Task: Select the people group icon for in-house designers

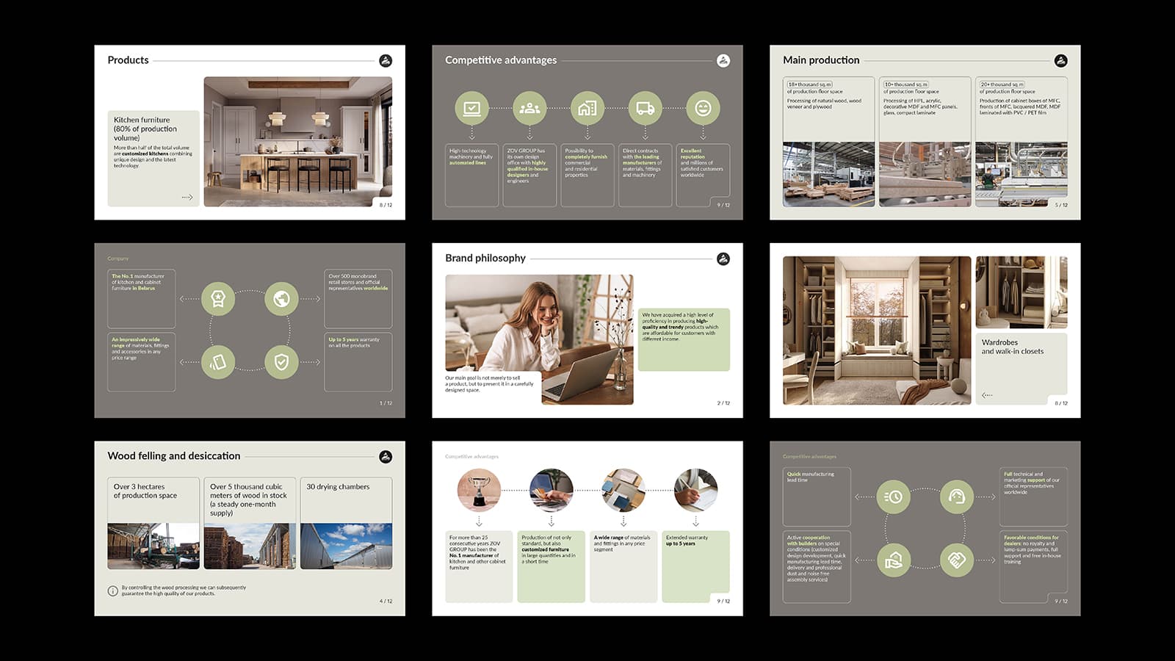Action: click(x=529, y=109)
